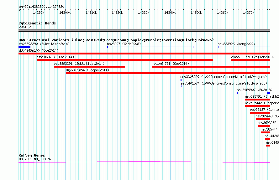
Task: Click the nsv523791 red loss bar
Action: [258, 100]
